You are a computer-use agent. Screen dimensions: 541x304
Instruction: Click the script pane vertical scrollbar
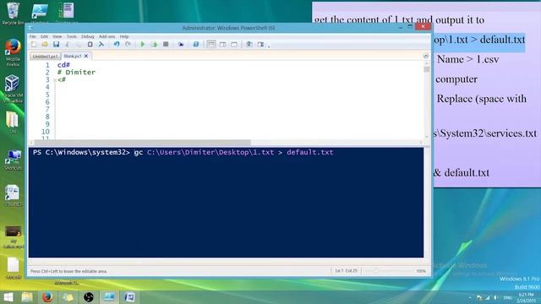point(427,100)
